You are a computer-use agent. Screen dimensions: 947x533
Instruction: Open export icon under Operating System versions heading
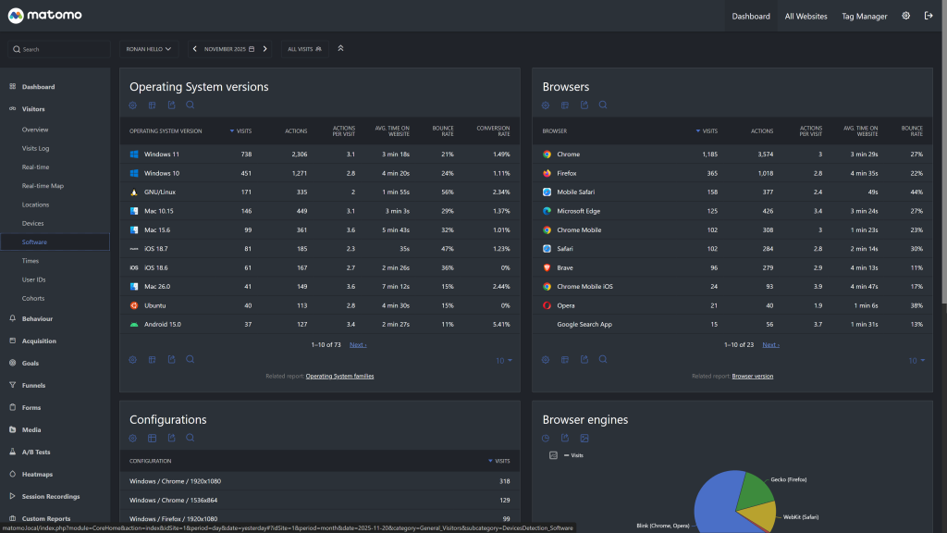(171, 105)
